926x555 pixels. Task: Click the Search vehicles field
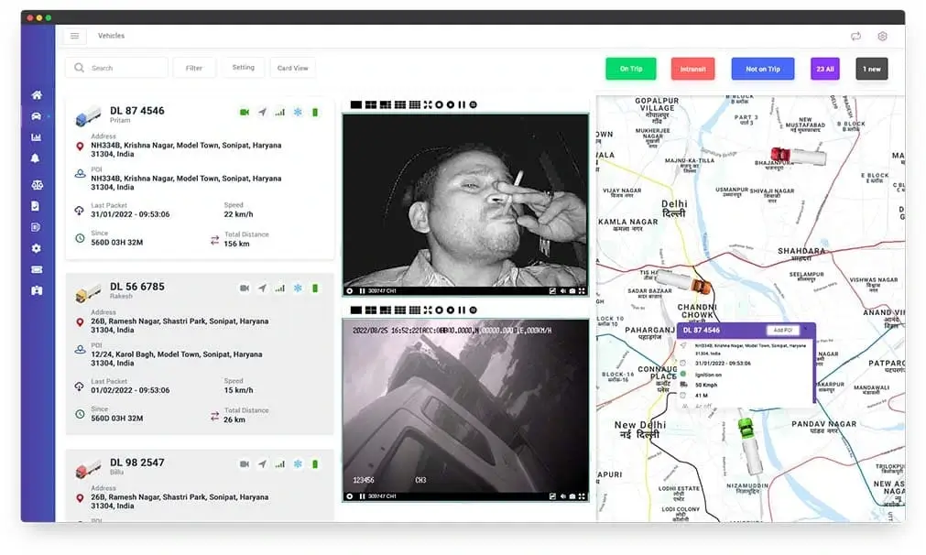point(116,68)
